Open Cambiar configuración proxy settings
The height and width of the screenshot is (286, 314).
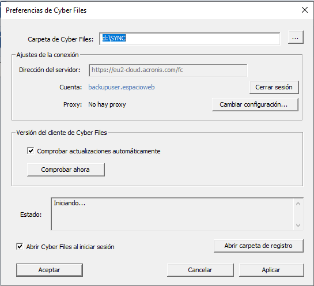[x=255, y=104]
